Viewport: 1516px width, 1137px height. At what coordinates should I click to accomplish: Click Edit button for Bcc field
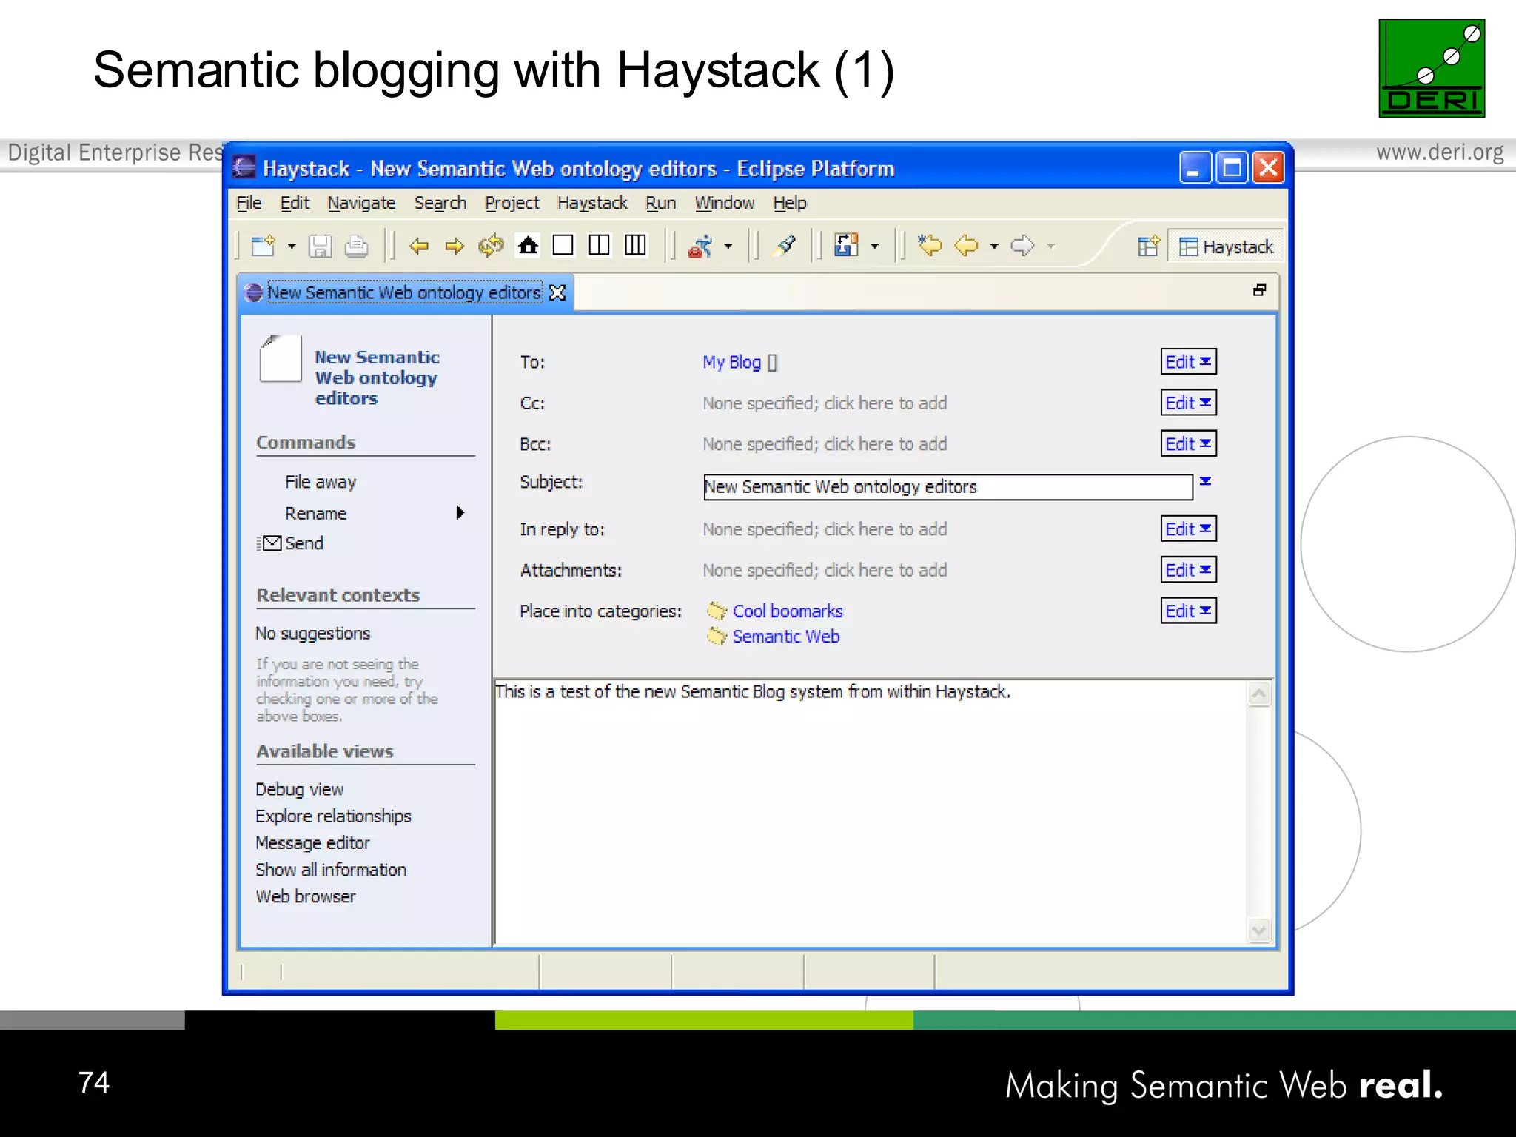[x=1188, y=443]
